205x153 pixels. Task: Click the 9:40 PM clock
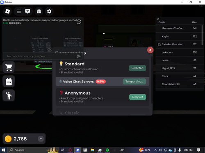coord(188,150)
